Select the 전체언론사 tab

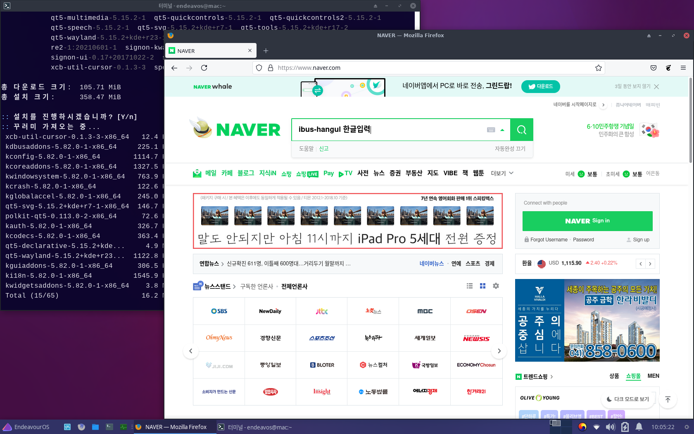point(295,286)
